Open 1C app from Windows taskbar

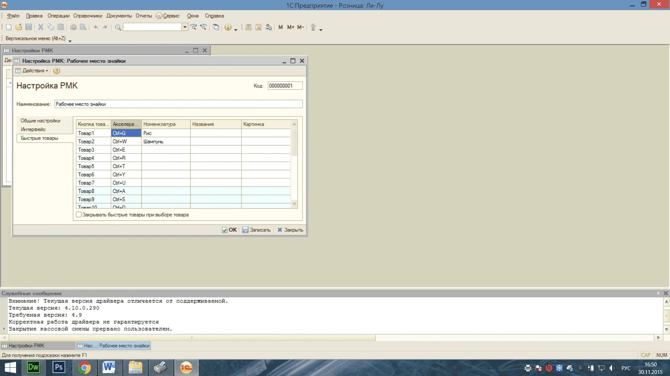tap(186, 367)
